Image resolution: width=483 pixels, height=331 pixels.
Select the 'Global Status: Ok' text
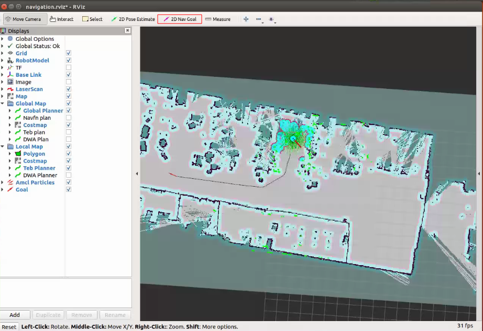(38, 46)
